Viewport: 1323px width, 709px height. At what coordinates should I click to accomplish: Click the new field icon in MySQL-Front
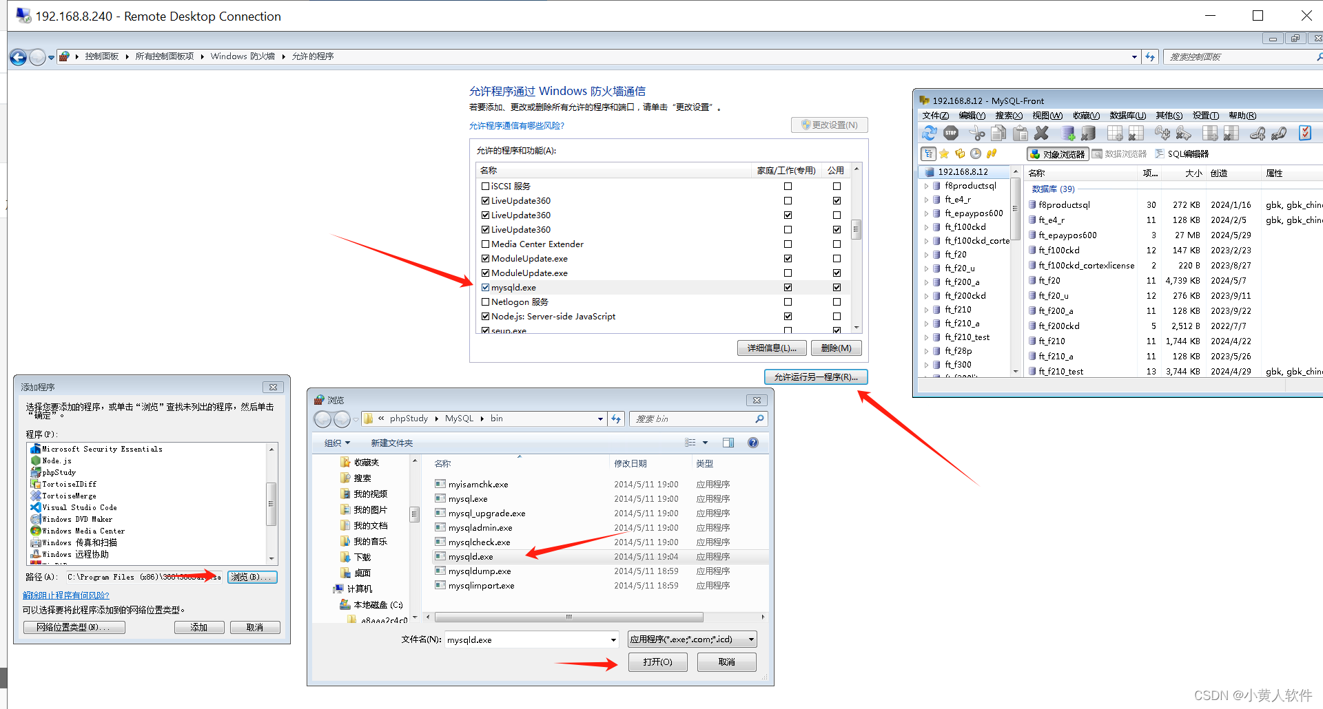(1210, 133)
